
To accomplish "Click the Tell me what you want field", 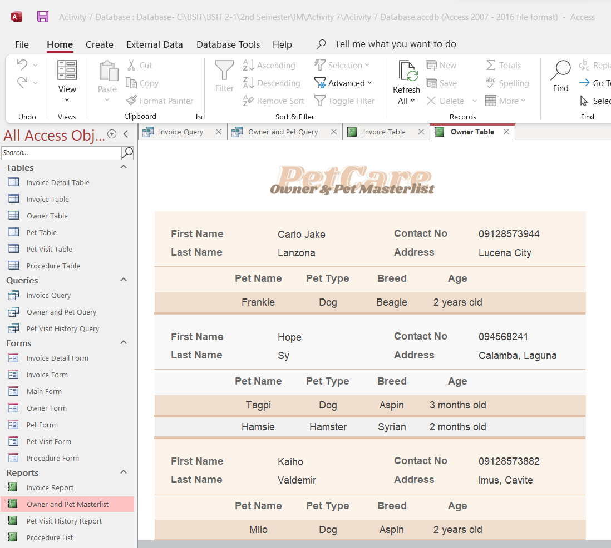I will (x=395, y=44).
